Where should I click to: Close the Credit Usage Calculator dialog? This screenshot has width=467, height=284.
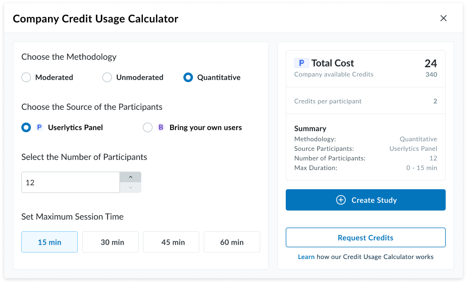click(x=443, y=19)
